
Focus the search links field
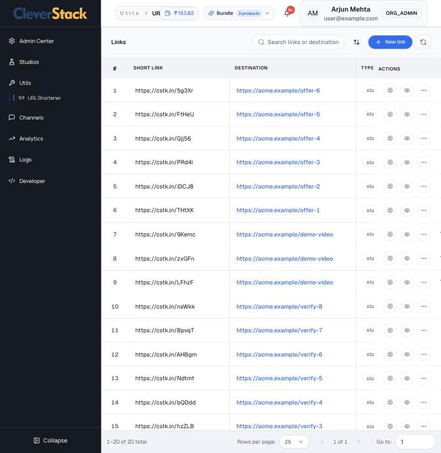[298, 42]
